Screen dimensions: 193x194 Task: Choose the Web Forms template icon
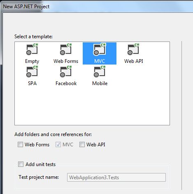click(66, 49)
